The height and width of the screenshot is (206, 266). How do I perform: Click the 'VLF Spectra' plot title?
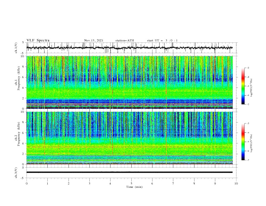38,40
